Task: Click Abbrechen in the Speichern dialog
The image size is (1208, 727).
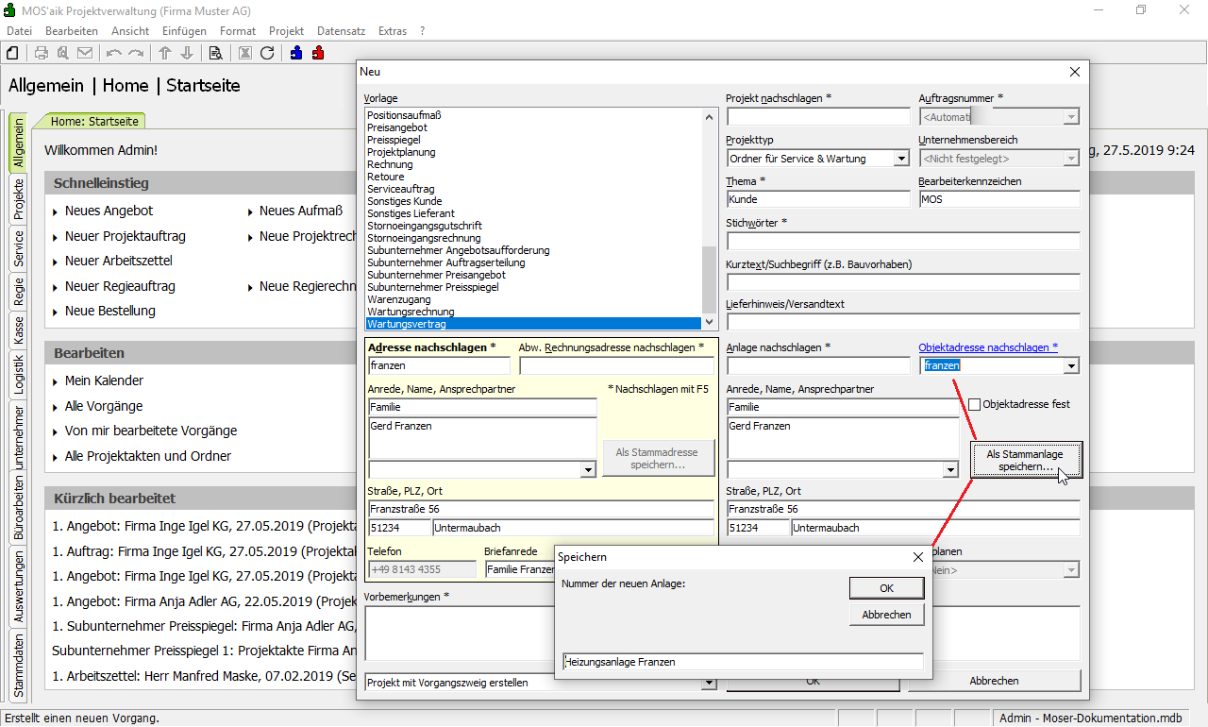Action: click(x=886, y=615)
